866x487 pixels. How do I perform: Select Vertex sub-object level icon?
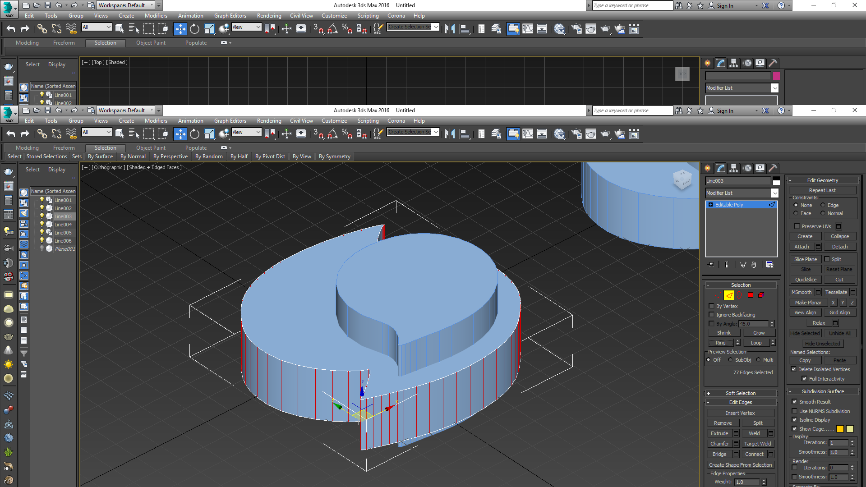[x=718, y=295]
